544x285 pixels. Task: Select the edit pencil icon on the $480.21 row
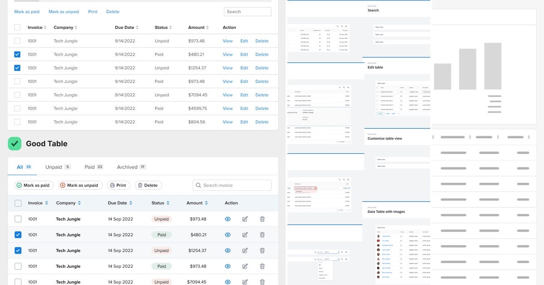245,234
